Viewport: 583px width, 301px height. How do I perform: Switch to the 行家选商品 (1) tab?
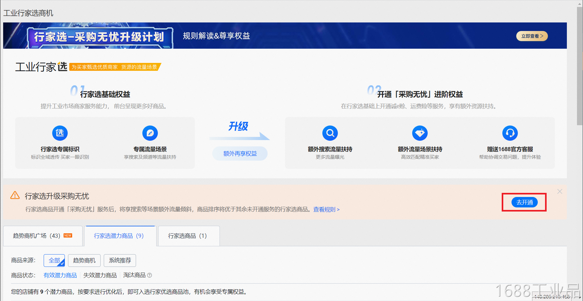pyautogui.click(x=188, y=236)
